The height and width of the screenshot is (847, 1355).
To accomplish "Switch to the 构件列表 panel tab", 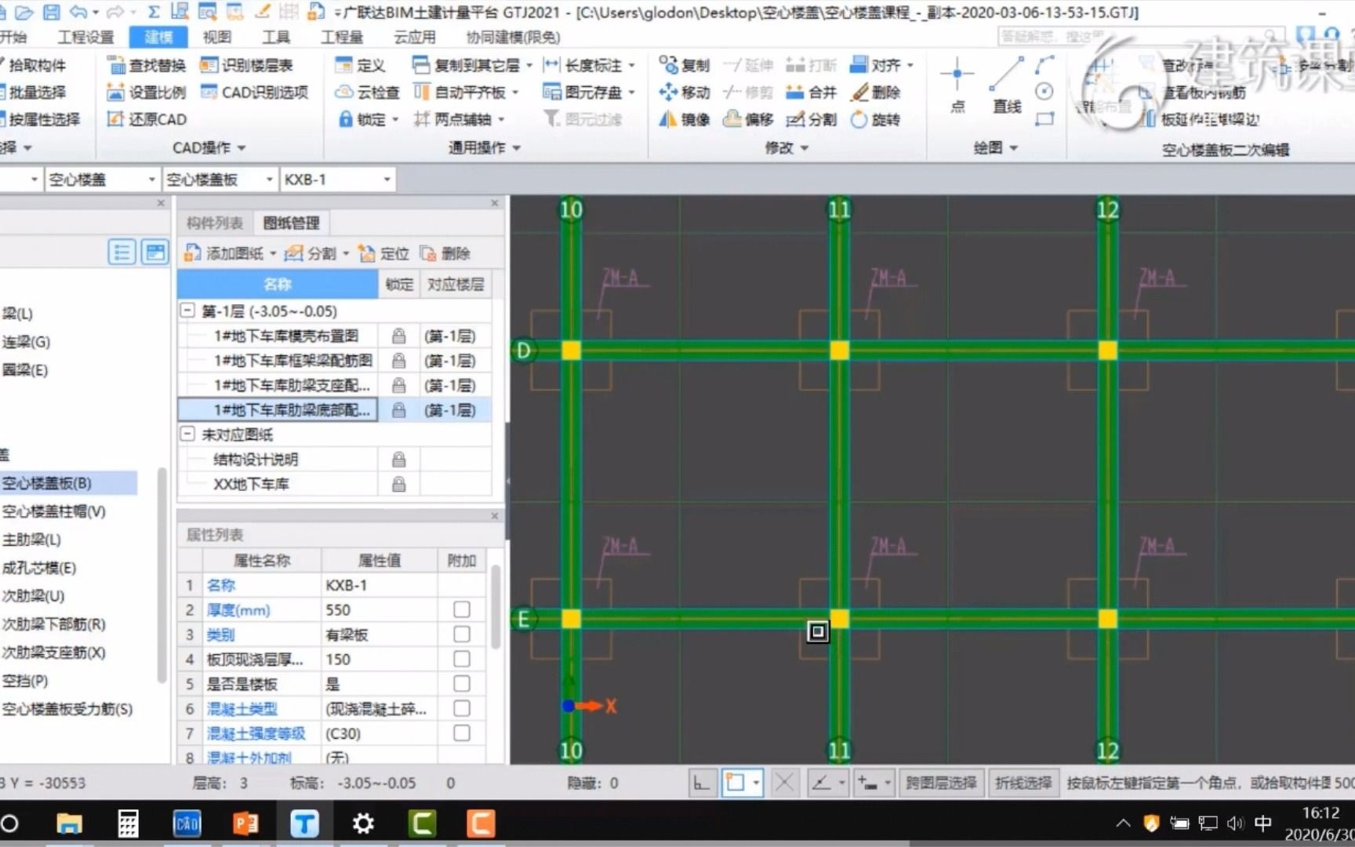I will pyautogui.click(x=215, y=224).
